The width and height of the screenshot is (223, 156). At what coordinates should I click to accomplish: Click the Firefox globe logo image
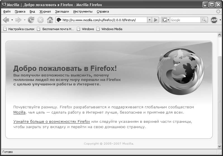(x=181, y=72)
